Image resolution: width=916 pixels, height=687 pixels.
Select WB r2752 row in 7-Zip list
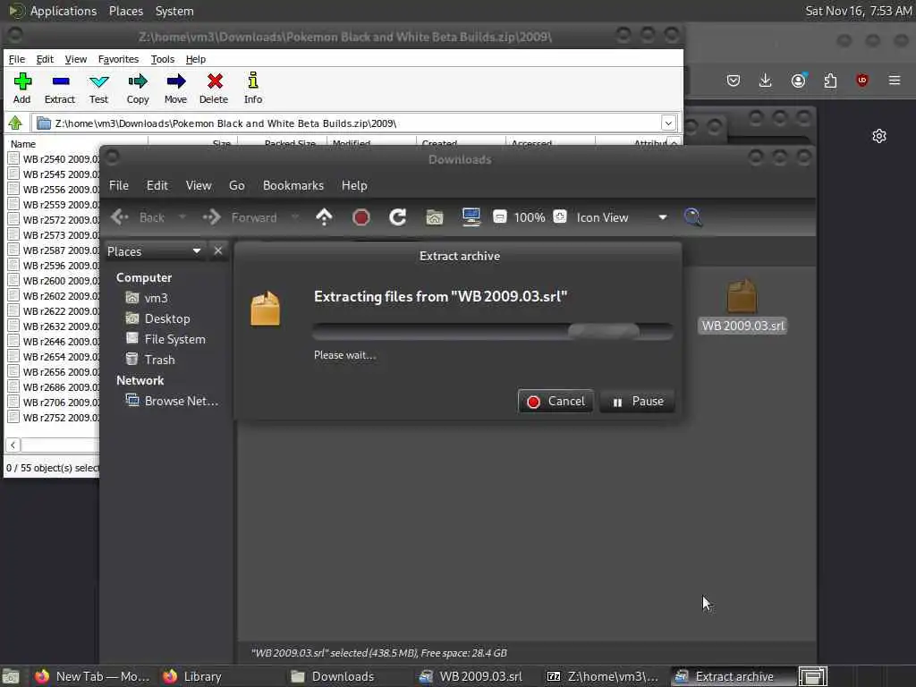[x=53, y=417]
